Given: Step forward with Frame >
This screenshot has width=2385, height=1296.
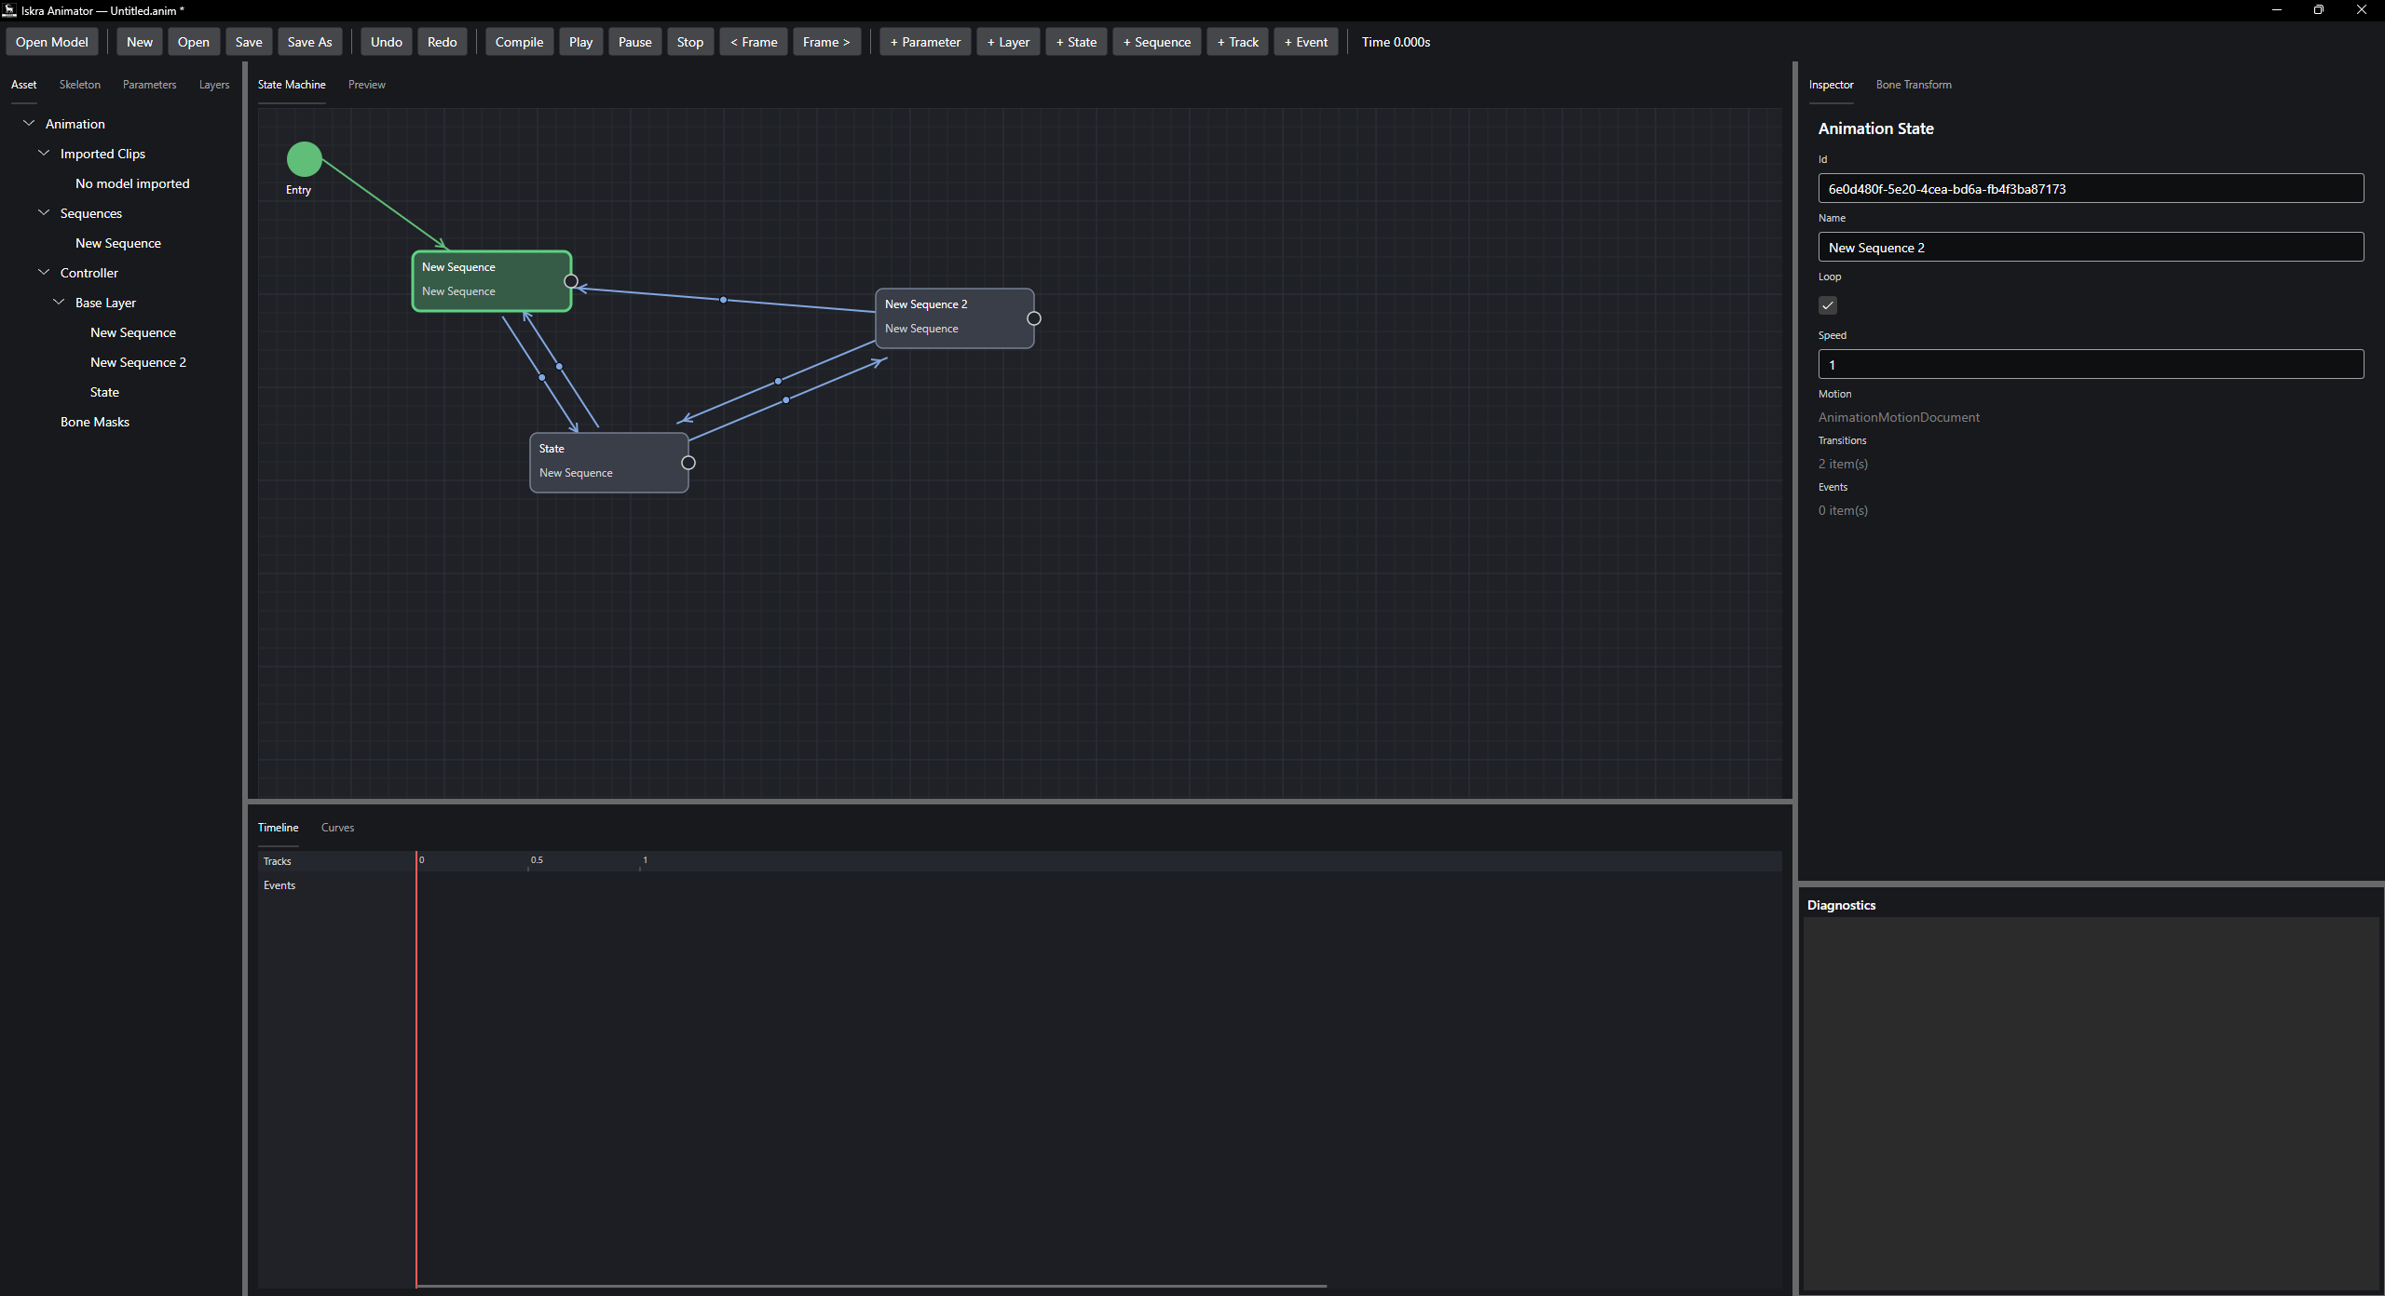Looking at the screenshot, I should click(826, 42).
